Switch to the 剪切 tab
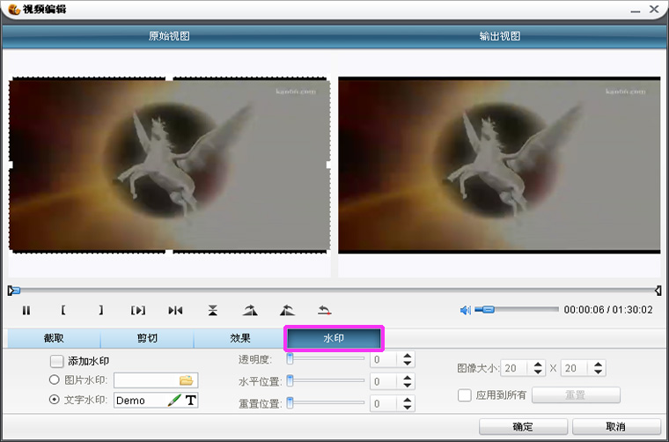The image size is (669, 442). tap(147, 338)
